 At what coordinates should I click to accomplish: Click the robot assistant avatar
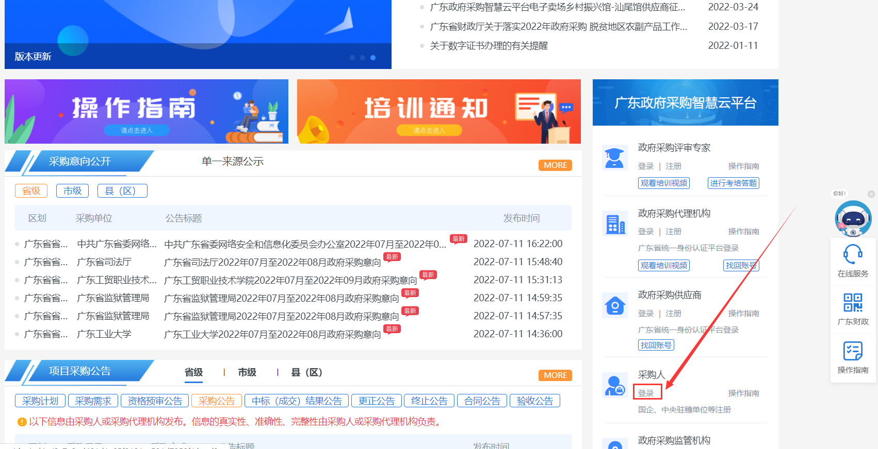[853, 218]
